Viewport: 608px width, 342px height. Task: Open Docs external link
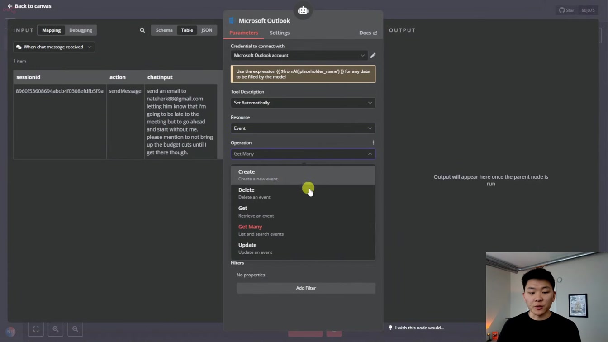click(x=368, y=33)
